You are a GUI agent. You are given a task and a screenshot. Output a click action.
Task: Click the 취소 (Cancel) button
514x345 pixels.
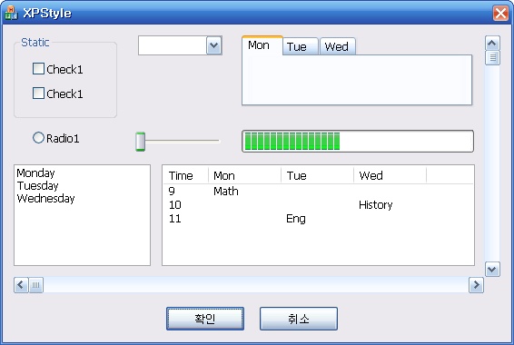click(299, 319)
